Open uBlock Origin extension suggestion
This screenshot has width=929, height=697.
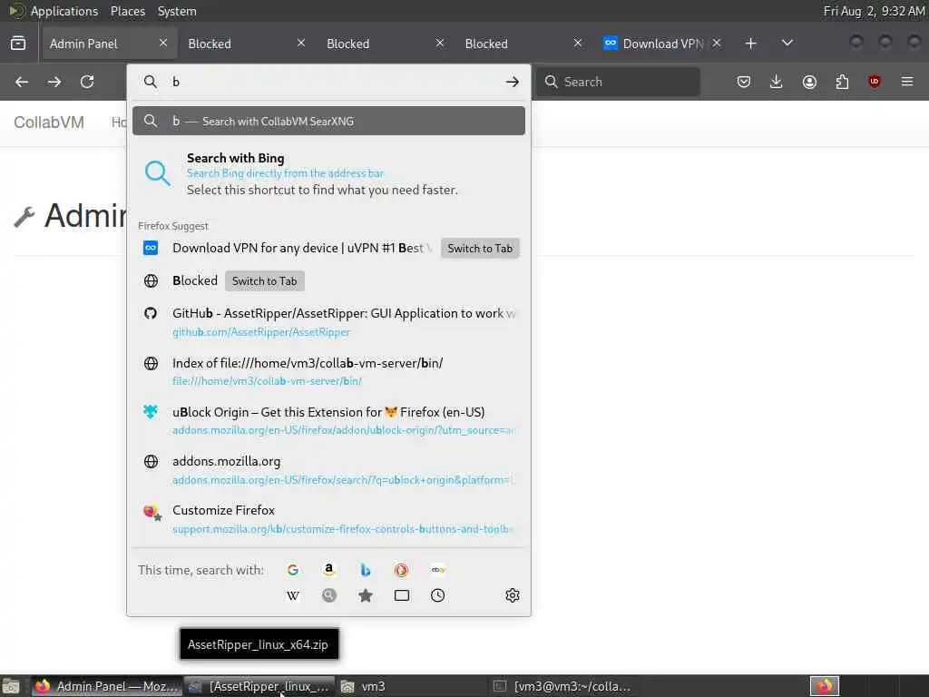[x=328, y=420]
